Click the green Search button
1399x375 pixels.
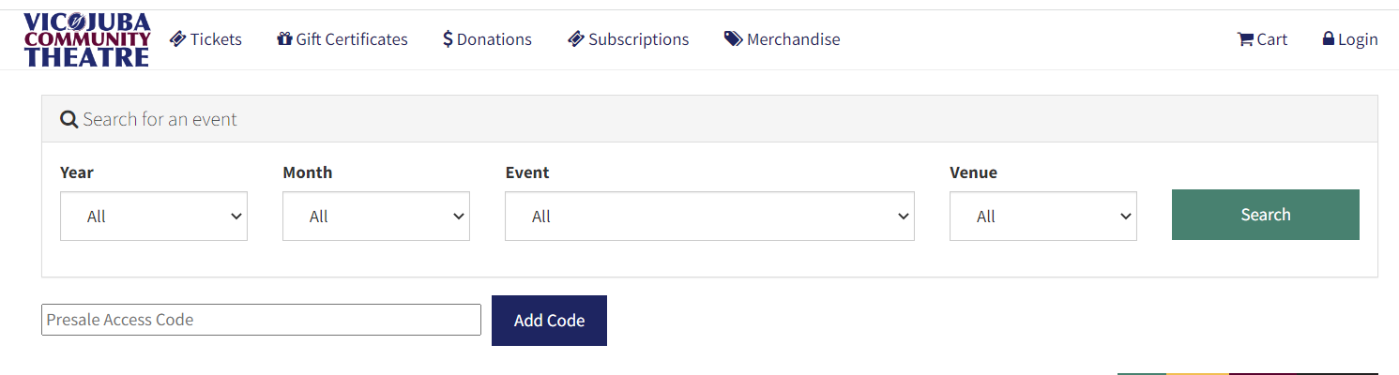[1266, 215]
